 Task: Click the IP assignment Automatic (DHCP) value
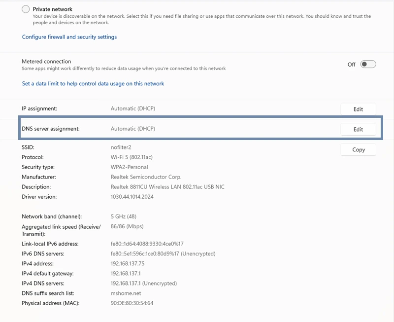(x=132, y=108)
